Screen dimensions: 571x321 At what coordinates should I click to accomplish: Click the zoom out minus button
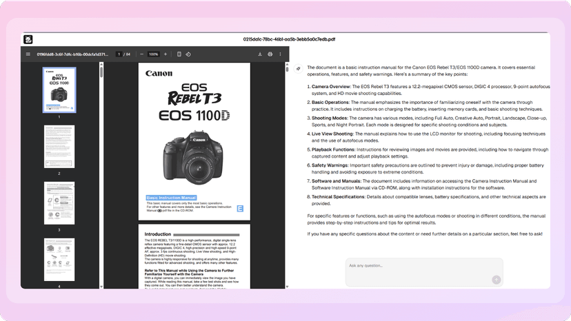pyautogui.click(x=141, y=54)
